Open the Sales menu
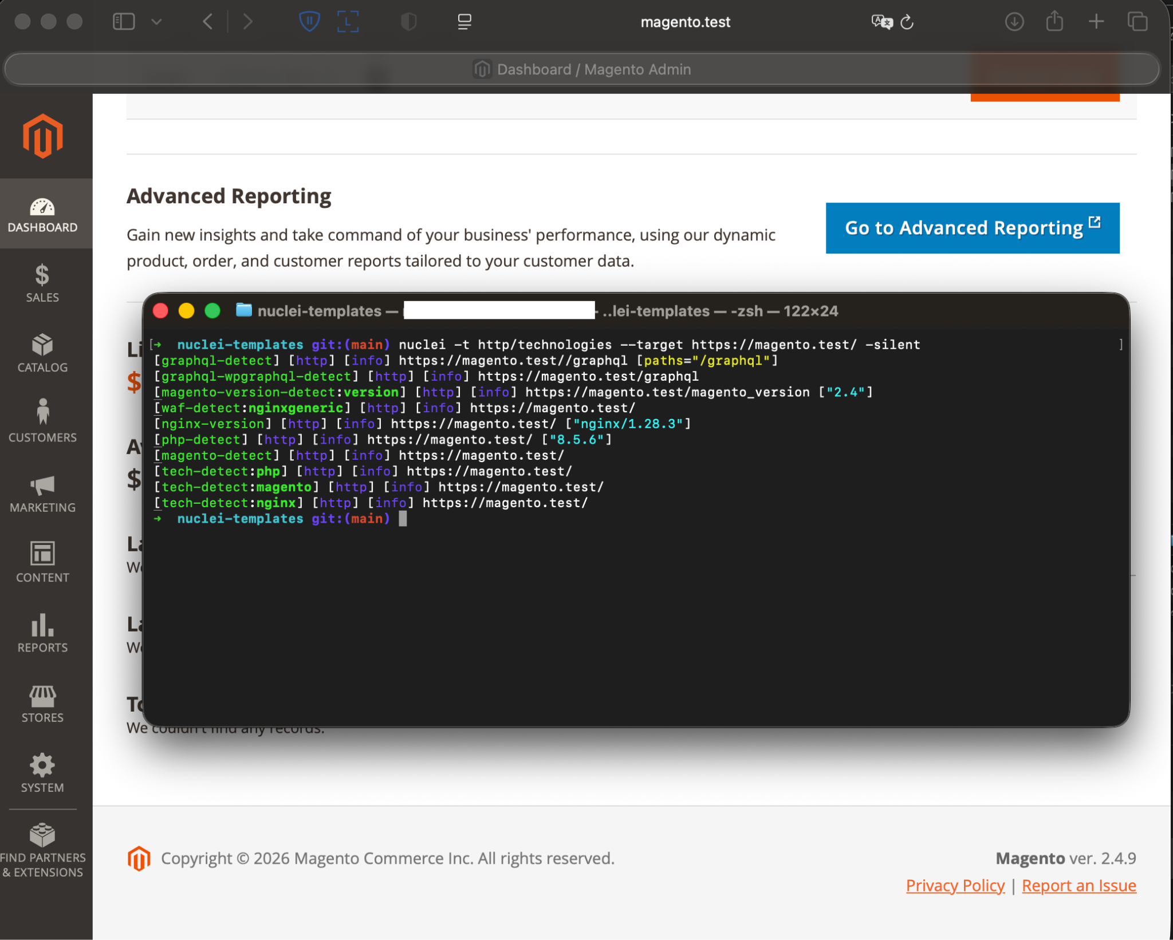Image resolution: width=1173 pixels, height=940 pixels. click(x=43, y=283)
